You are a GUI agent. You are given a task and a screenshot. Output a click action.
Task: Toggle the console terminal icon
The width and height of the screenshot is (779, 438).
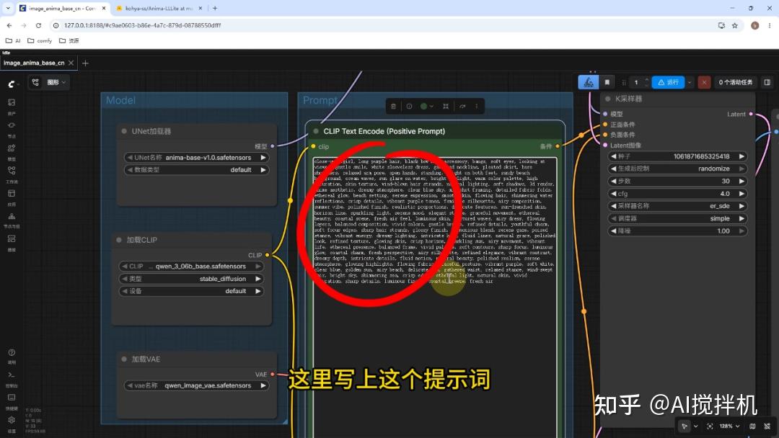pyautogui.click(x=12, y=375)
